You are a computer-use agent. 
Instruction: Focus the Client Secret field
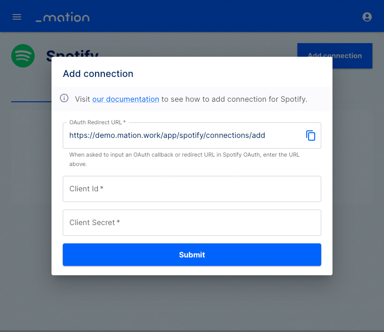[192, 223]
